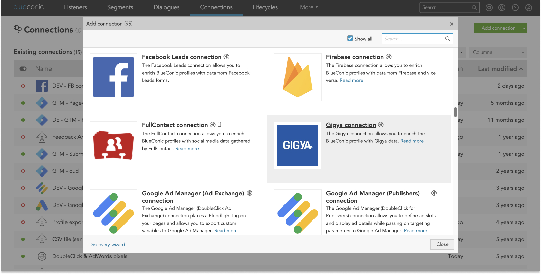Open the help question mark icon

click(x=515, y=7)
